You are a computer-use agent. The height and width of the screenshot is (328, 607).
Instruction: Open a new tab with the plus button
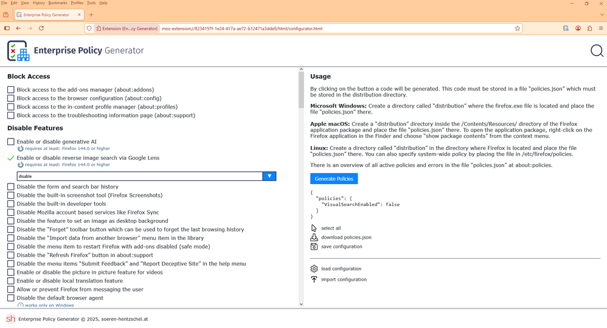(x=91, y=15)
